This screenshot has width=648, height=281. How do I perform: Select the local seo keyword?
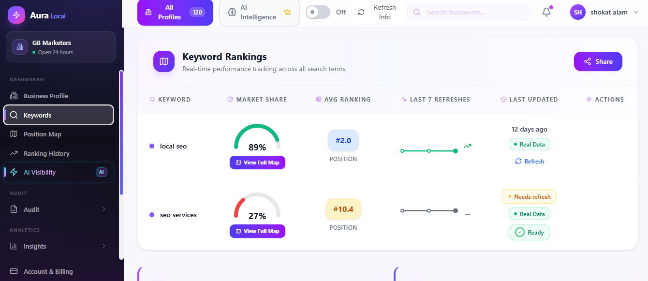173,146
